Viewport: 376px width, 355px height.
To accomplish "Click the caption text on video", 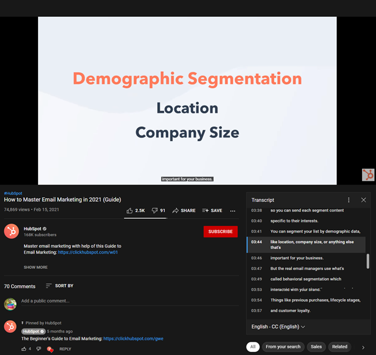I will [187, 179].
